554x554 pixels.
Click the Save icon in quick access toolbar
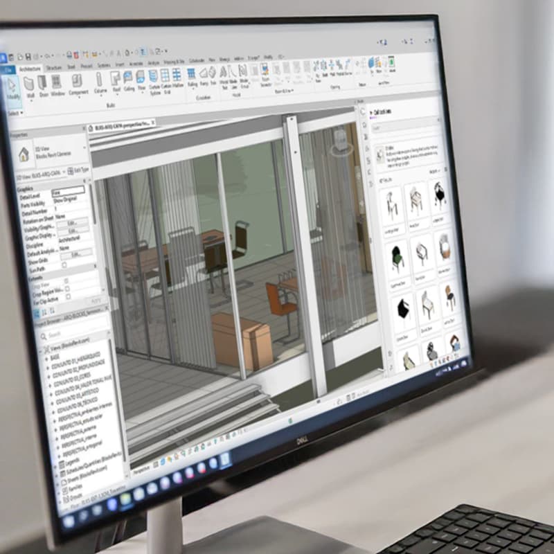click(28, 57)
